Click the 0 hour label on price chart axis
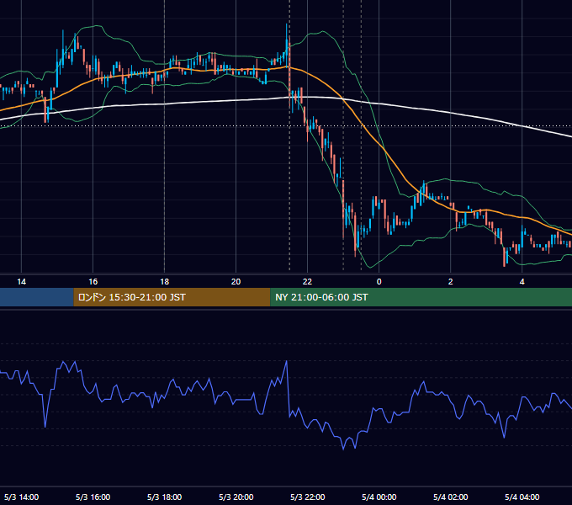572x505 pixels. 379,282
